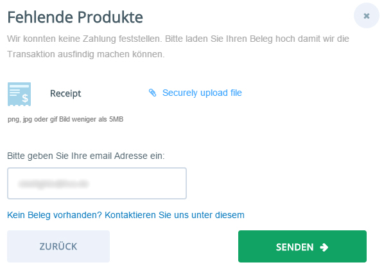Viewport: 384px width, 267px height.
Task: Click the 'Bitte geben Sie Ihre email' label
Action: [x=86, y=156]
